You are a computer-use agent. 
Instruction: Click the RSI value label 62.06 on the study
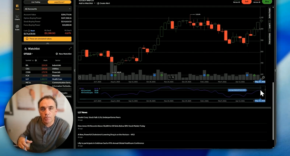237,90
